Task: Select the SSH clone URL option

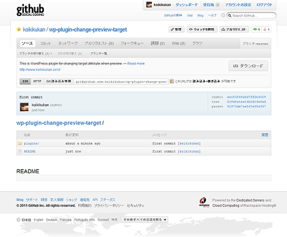Action: click(x=25, y=81)
